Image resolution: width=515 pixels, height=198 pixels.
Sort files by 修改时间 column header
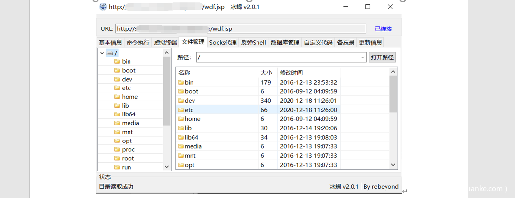click(x=291, y=73)
